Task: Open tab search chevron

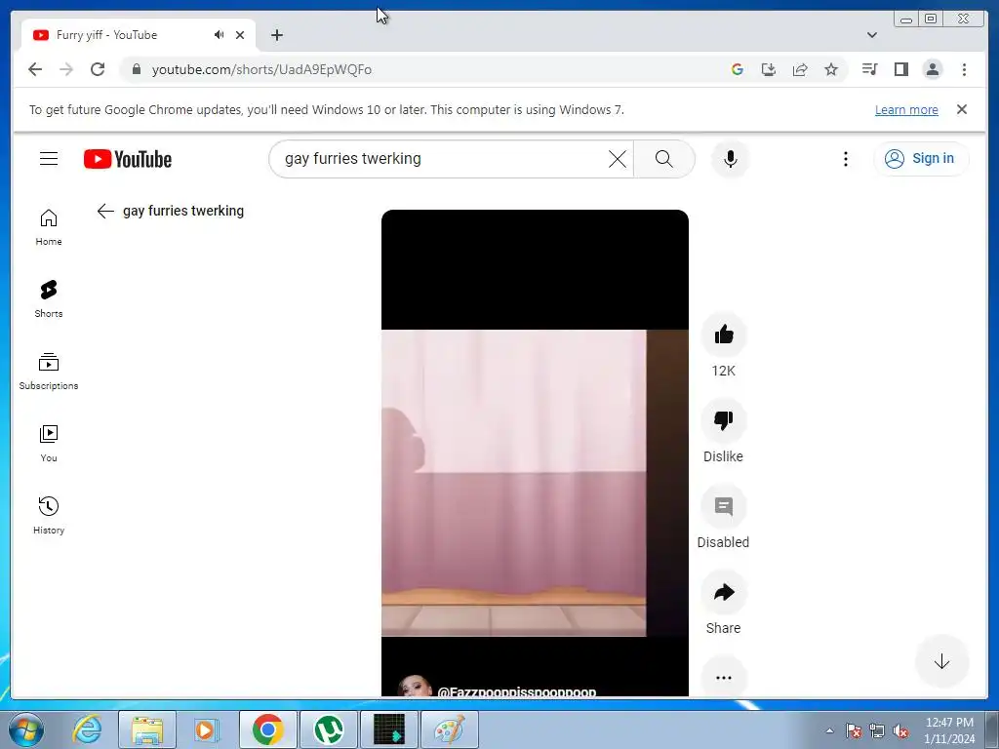Action: (x=871, y=35)
